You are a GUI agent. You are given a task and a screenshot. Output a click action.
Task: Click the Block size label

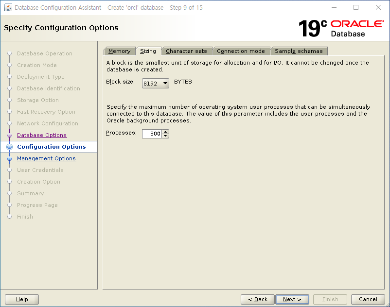[121, 82]
